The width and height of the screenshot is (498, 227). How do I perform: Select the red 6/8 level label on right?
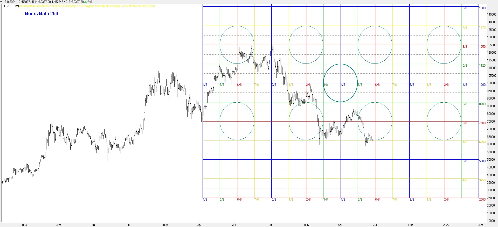tap(465, 47)
